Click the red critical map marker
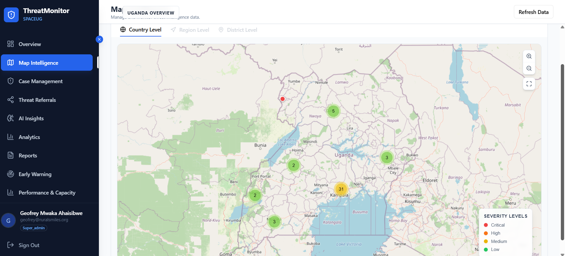 pos(282,99)
